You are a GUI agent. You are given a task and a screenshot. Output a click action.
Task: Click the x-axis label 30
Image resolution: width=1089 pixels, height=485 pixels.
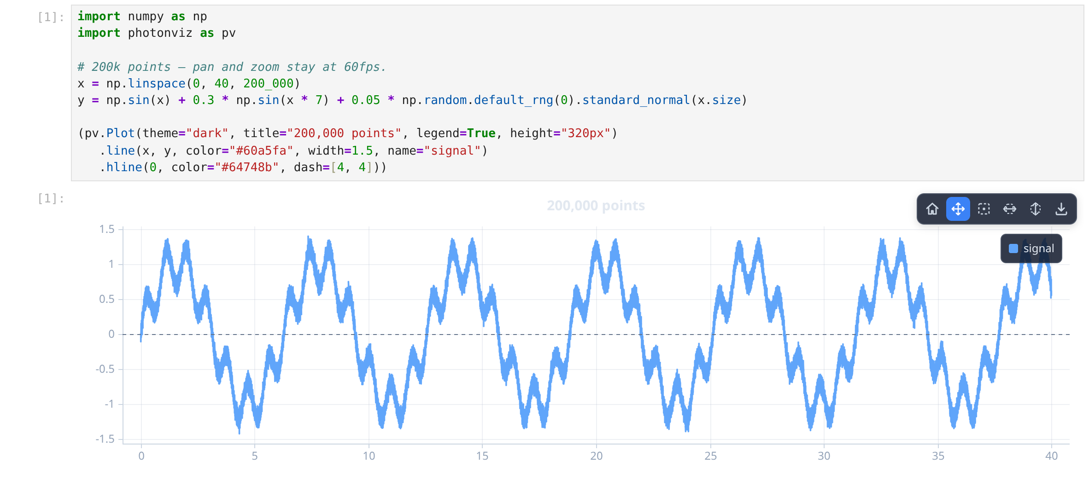click(x=824, y=456)
